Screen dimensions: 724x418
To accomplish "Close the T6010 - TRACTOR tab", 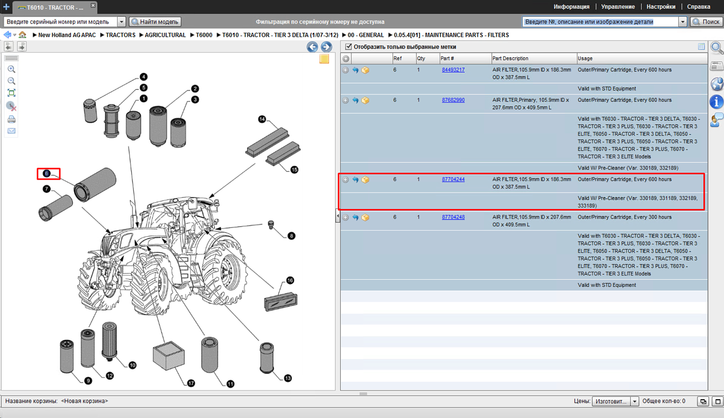I will click(x=93, y=5).
